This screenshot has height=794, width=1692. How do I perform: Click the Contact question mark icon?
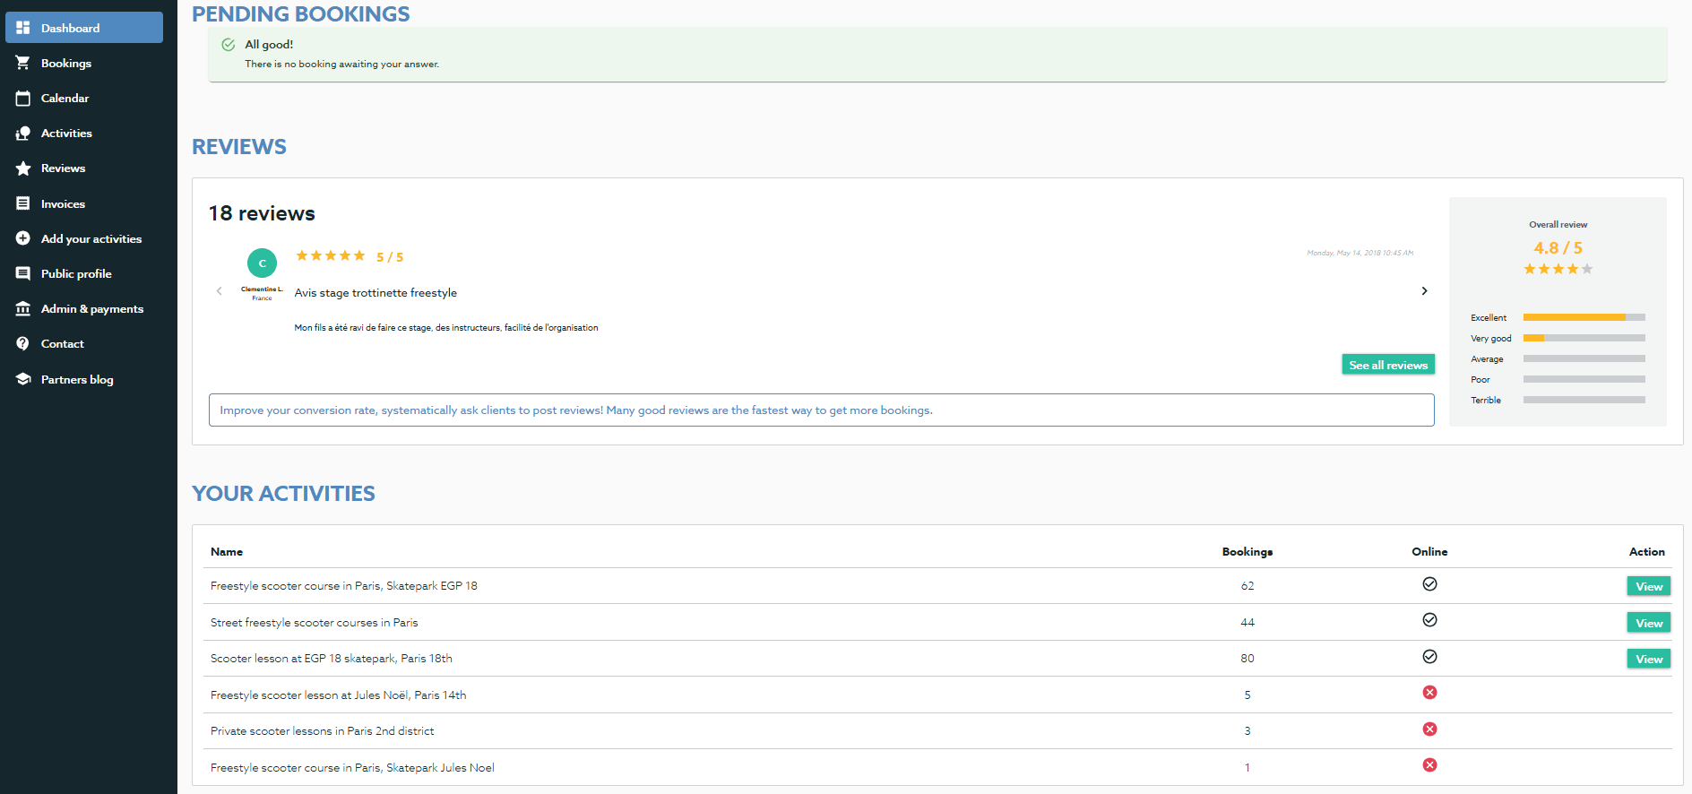point(23,343)
